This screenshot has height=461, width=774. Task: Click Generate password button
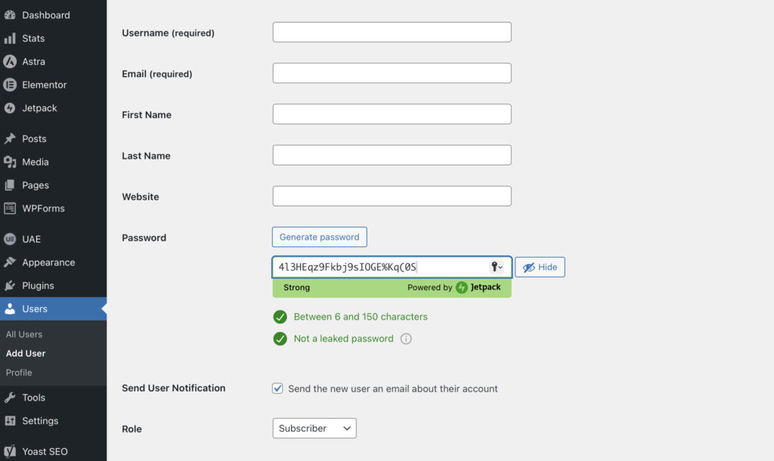pyautogui.click(x=319, y=237)
